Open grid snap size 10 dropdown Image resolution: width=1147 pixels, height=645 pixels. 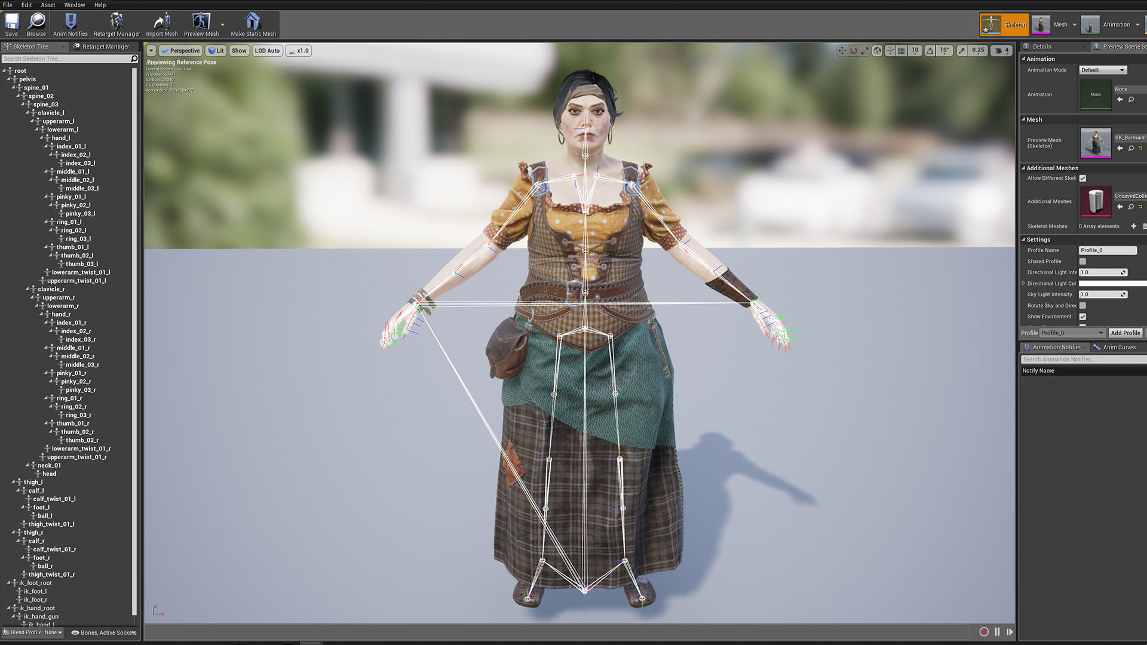(x=915, y=51)
